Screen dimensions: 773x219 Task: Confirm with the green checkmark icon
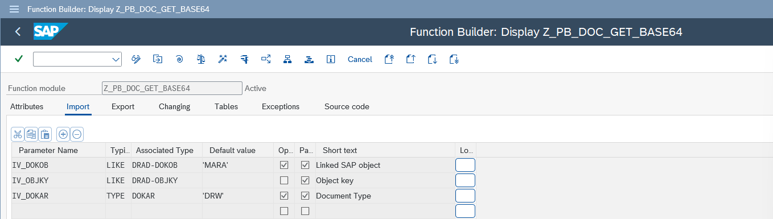pyautogui.click(x=19, y=59)
